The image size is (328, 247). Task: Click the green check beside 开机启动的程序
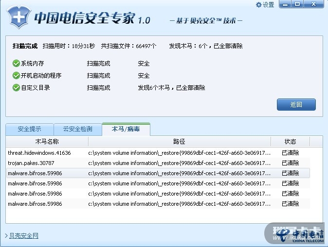(x=16, y=75)
